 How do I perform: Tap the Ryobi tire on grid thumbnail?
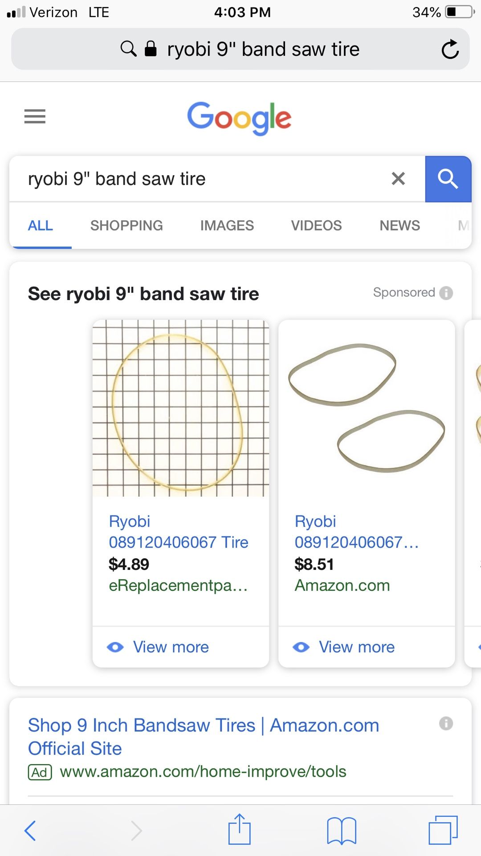point(181,408)
